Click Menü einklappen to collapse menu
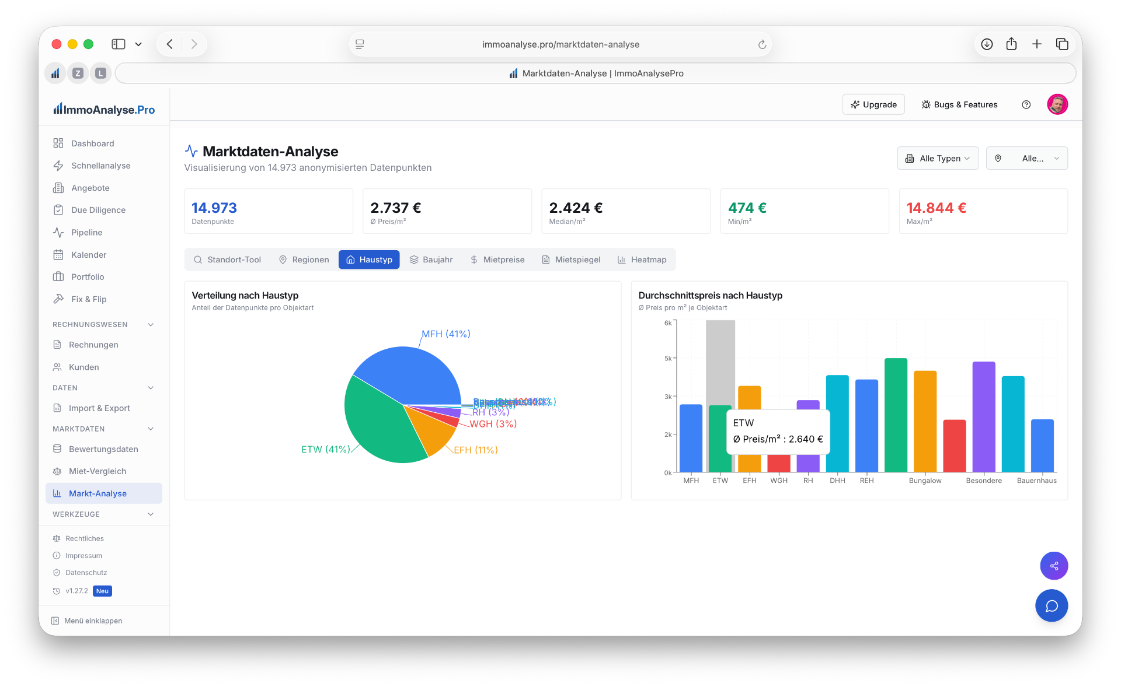This screenshot has width=1121, height=687. (x=87, y=621)
